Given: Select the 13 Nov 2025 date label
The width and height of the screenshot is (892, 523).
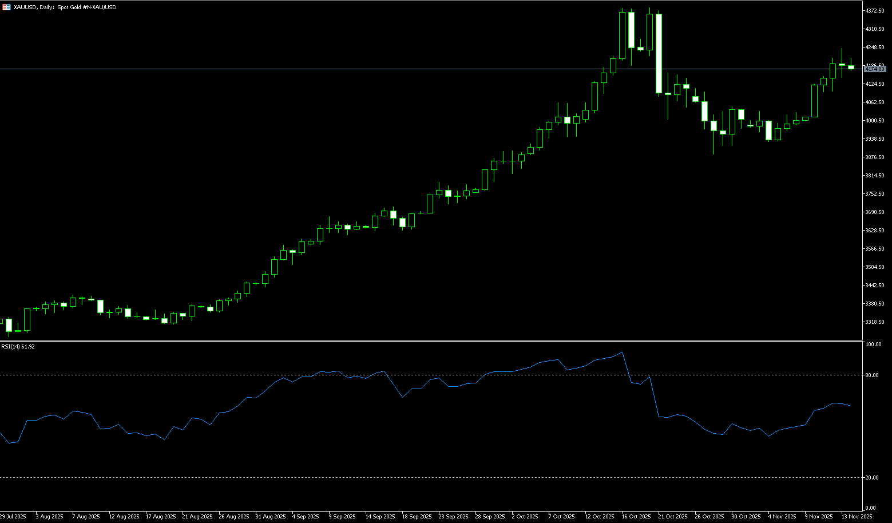Looking at the screenshot, I should 857,517.
